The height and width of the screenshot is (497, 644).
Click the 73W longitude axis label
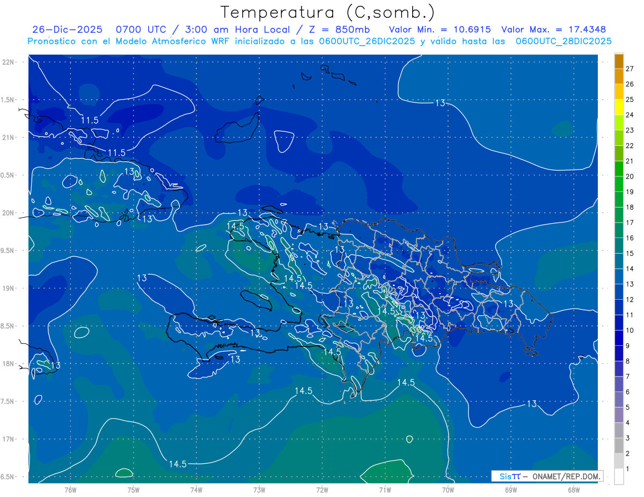(259, 489)
